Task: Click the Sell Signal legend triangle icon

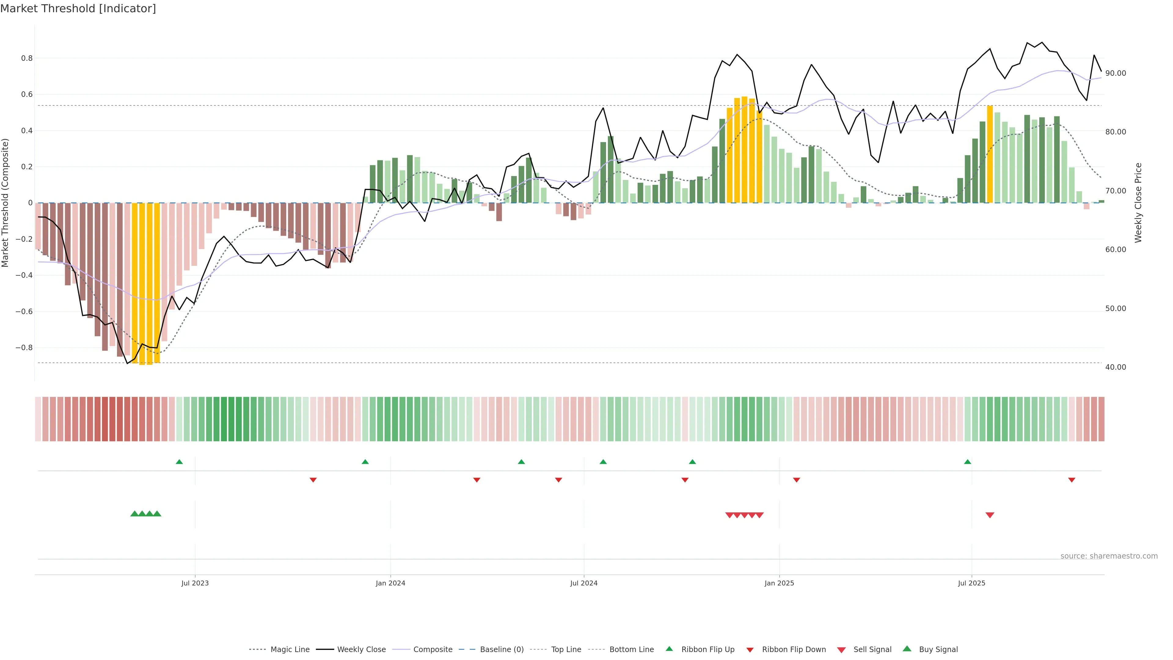Action: [x=841, y=650]
